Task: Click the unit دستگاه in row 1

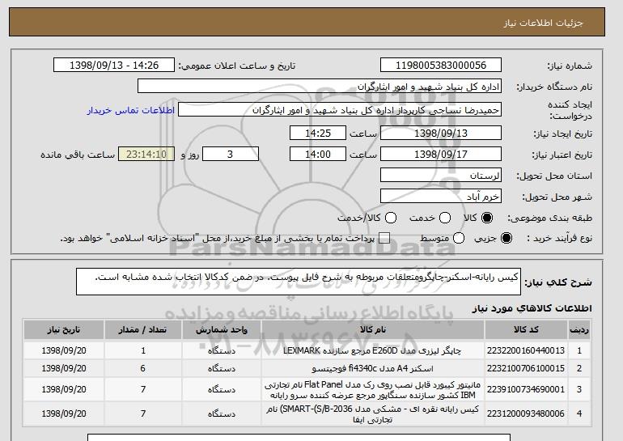Action: [x=222, y=351]
